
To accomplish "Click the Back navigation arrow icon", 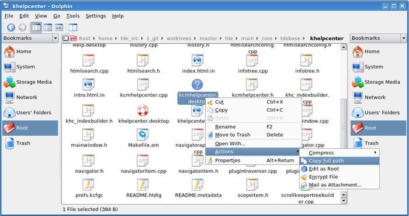I will 11,27.
